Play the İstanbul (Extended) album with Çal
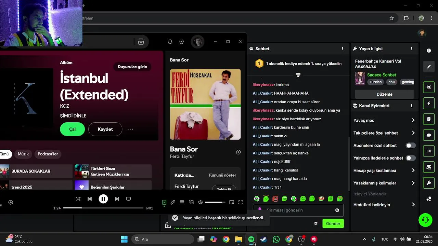438x246 pixels. [x=72, y=129]
